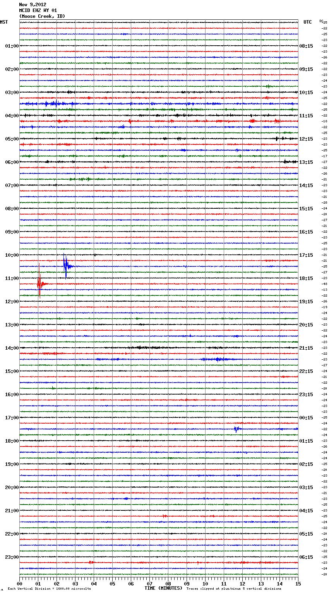The height and width of the screenshot is (594, 329).
Task: Select minute tick label 03 on time axis
Action: pyautogui.click(x=75, y=584)
